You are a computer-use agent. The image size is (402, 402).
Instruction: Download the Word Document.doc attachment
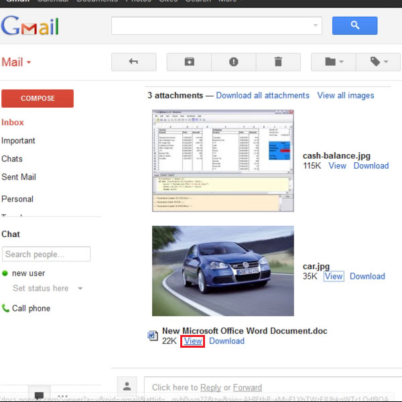[x=227, y=341]
